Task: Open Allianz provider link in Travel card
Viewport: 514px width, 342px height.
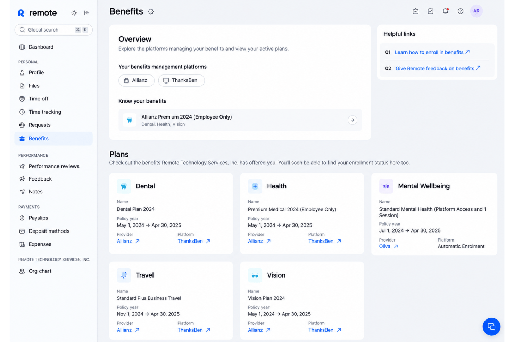Action: click(128, 330)
